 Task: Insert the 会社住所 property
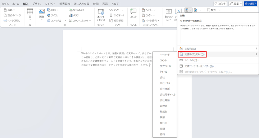pos(165,89)
